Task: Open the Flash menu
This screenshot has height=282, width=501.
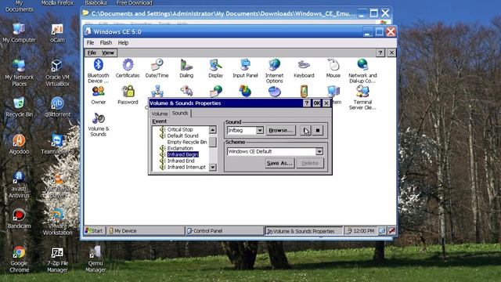Action: tap(106, 42)
